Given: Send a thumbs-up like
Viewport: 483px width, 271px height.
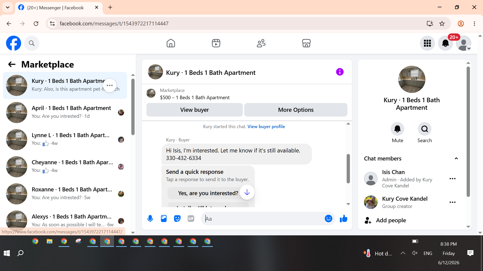Looking at the screenshot, I should [344, 219].
